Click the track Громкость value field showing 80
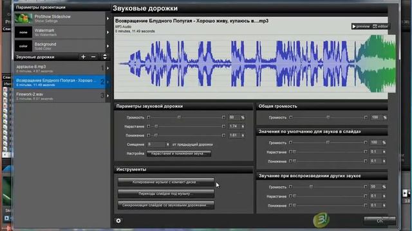412x231 pixels. coord(234,117)
